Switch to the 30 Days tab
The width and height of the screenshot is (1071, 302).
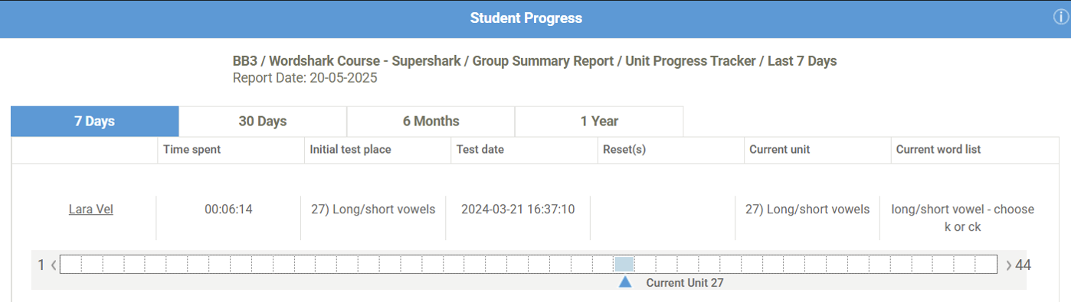(263, 122)
